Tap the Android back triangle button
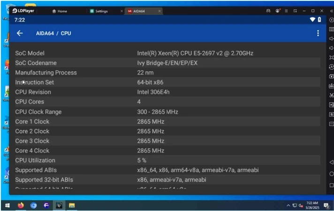 (x=332, y=162)
